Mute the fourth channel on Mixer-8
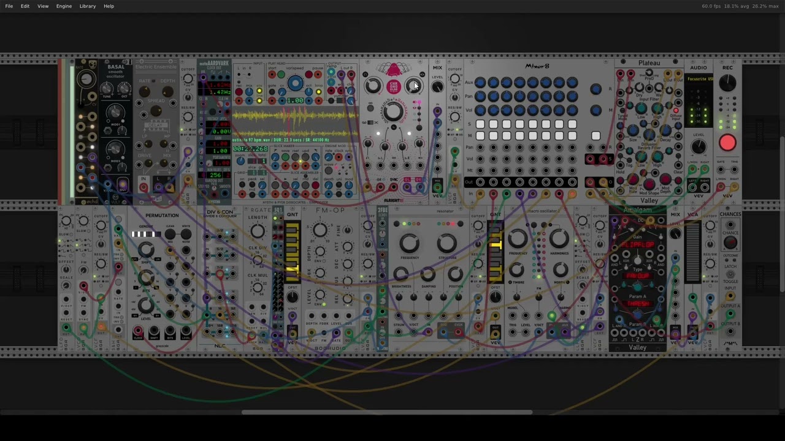The height and width of the screenshot is (441, 785). point(519,135)
